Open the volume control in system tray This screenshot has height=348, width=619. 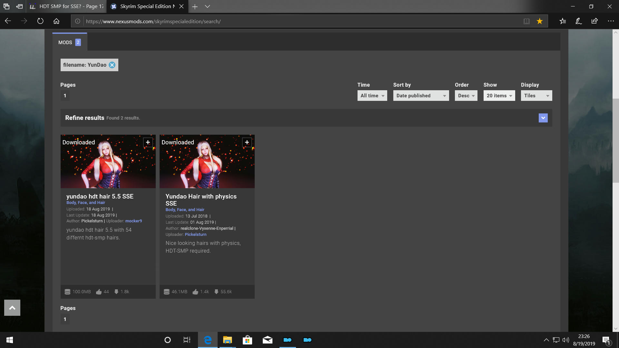point(566,340)
